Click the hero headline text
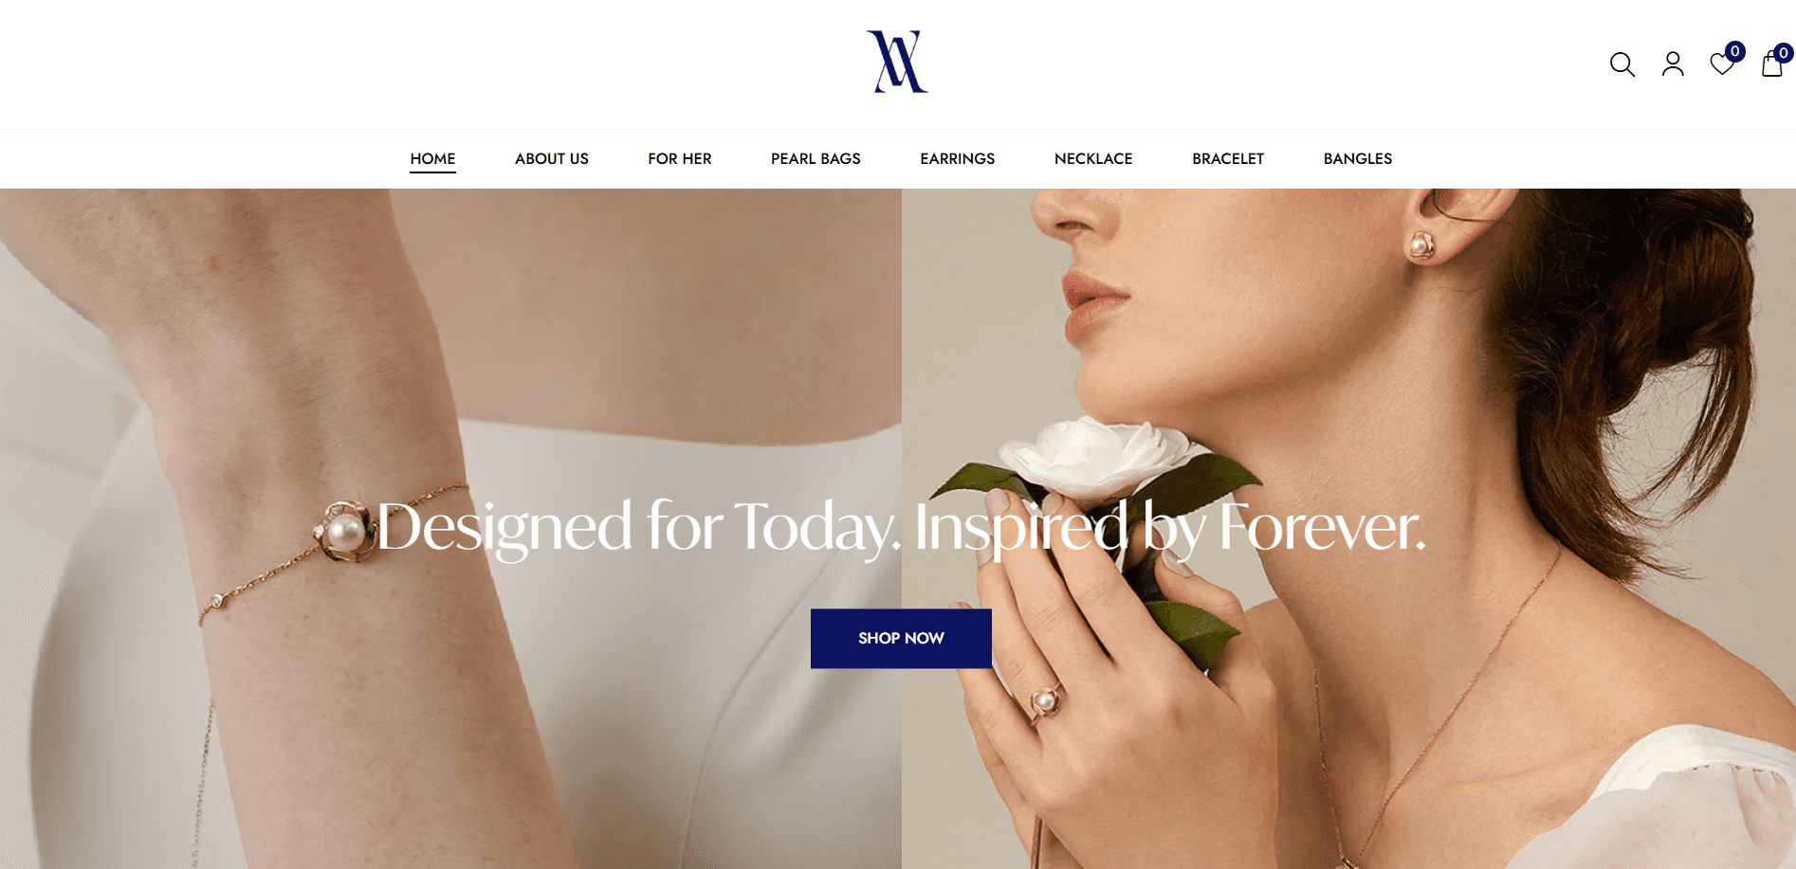The height and width of the screenshot is (869, 1796). [901, 527]
